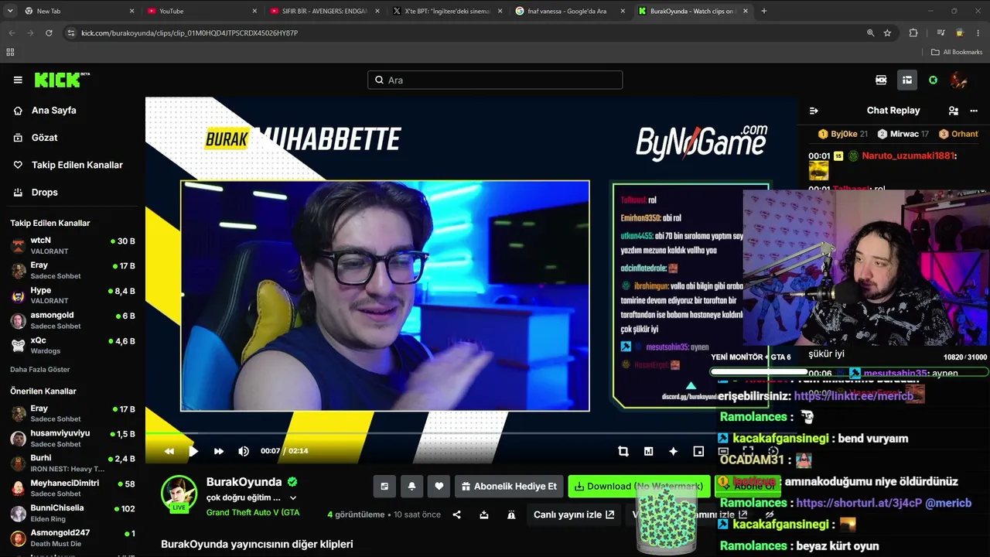Open Chrome apps grid in bookmarks bar
This screenshot has width=990, height=557.
10,52
